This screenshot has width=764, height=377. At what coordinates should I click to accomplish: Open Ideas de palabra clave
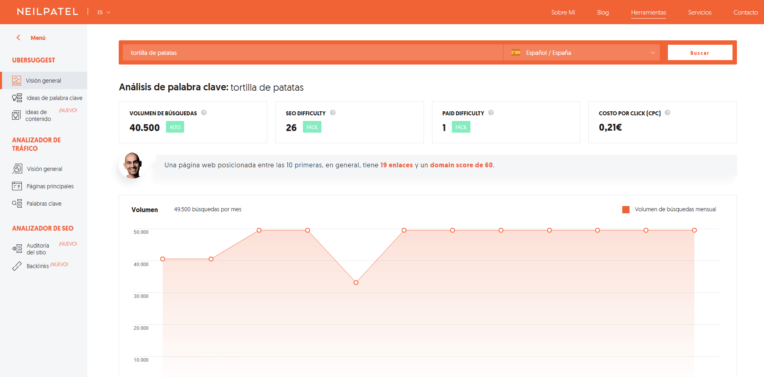click(x=55, y=98)
